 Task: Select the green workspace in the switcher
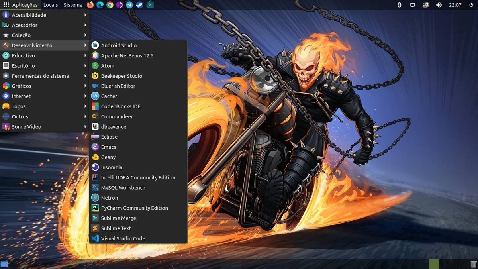tap(434, 264)
